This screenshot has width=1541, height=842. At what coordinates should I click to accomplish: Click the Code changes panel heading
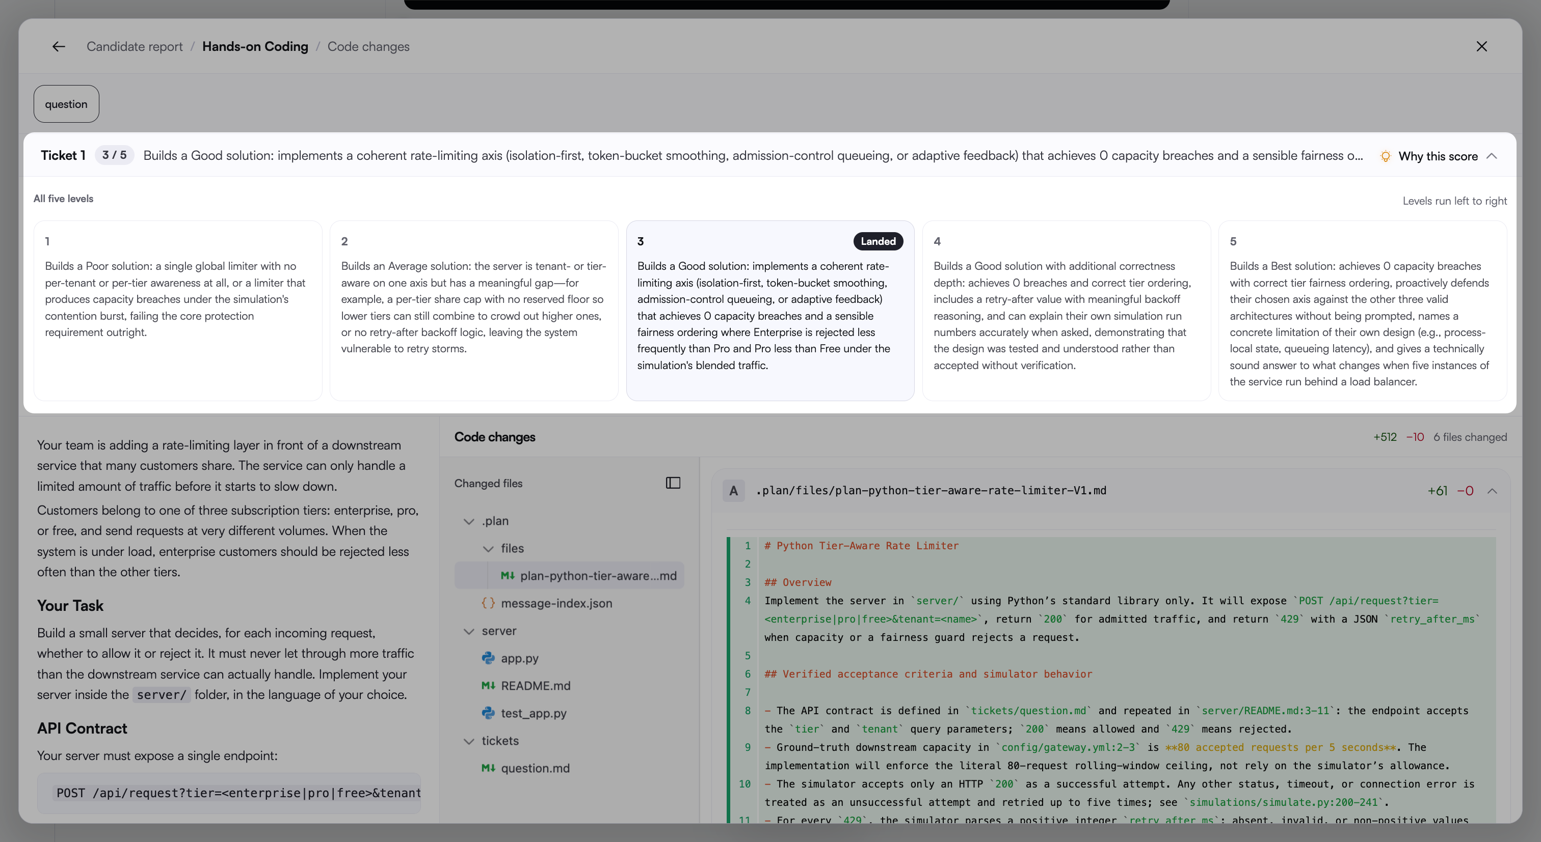pyautogui.click(x=495, y=437)
